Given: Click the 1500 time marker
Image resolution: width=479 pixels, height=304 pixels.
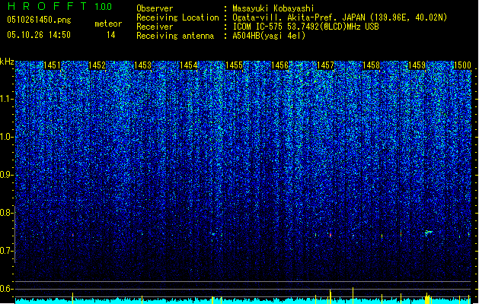Looking at the screenshot, I should (462, 65).
